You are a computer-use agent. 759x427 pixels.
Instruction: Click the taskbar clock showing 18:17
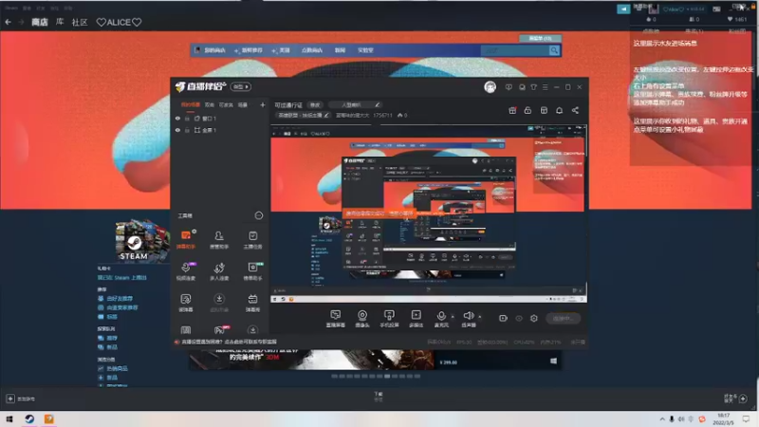coord(723,419)
